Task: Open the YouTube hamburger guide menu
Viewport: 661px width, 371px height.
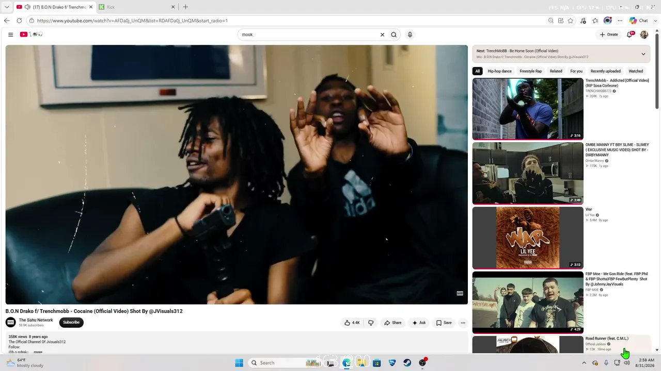Action: [10, 35]
